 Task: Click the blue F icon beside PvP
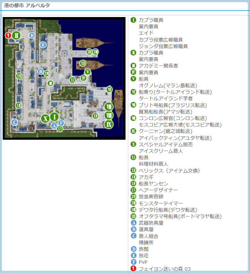[134, 262]
